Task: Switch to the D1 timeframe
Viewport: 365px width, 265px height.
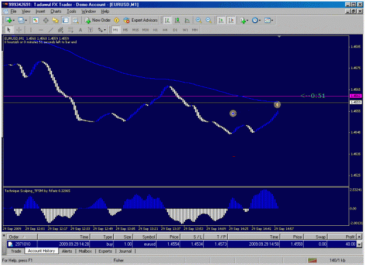Action: pyautogui.click(x=175, y=30)
